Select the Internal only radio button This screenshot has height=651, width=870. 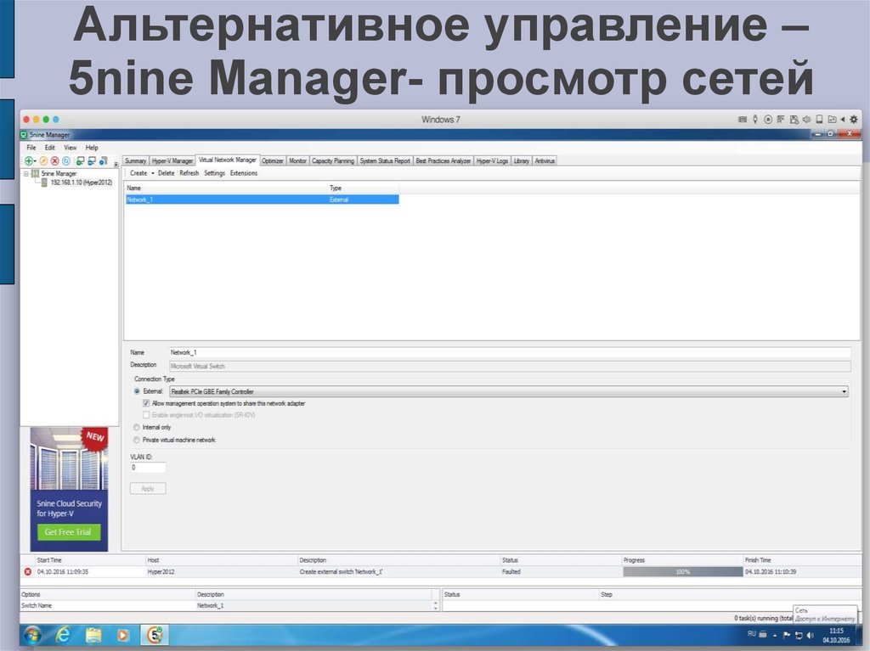(137, 428)
